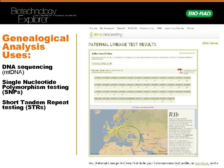This screenshot has height=168, width=224.
Task: Go to the Community section
Action: 147,28
